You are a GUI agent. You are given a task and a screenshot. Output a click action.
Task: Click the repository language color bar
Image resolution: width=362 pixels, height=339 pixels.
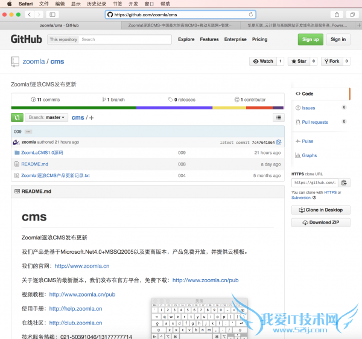147,108
